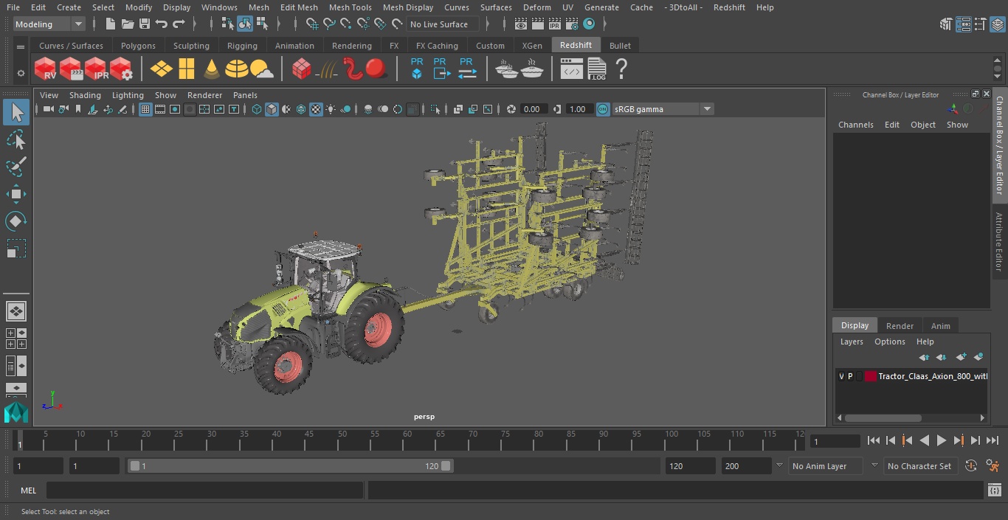Create Redshift spot light cone icon
This screenshot has height=520, width=1008.
212,69
